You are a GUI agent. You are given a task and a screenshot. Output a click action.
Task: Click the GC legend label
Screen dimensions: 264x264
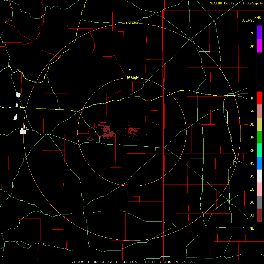pos(252,202)
